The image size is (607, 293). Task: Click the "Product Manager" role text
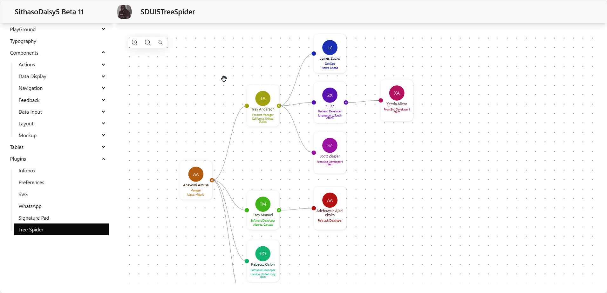click(x=263, y=115)
